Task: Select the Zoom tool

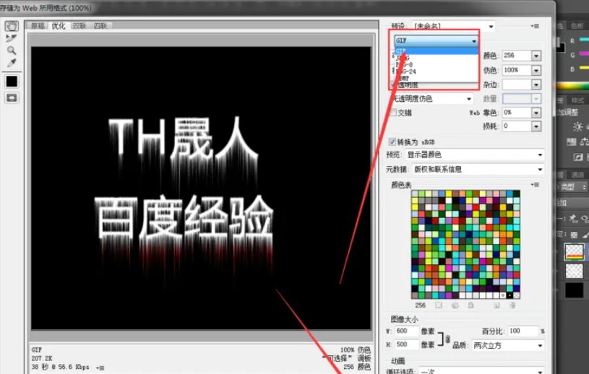Action: point(12,51)
